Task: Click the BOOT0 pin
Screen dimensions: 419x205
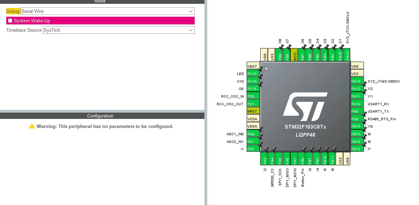Action: pyautogui.click(x=294, y=55)
